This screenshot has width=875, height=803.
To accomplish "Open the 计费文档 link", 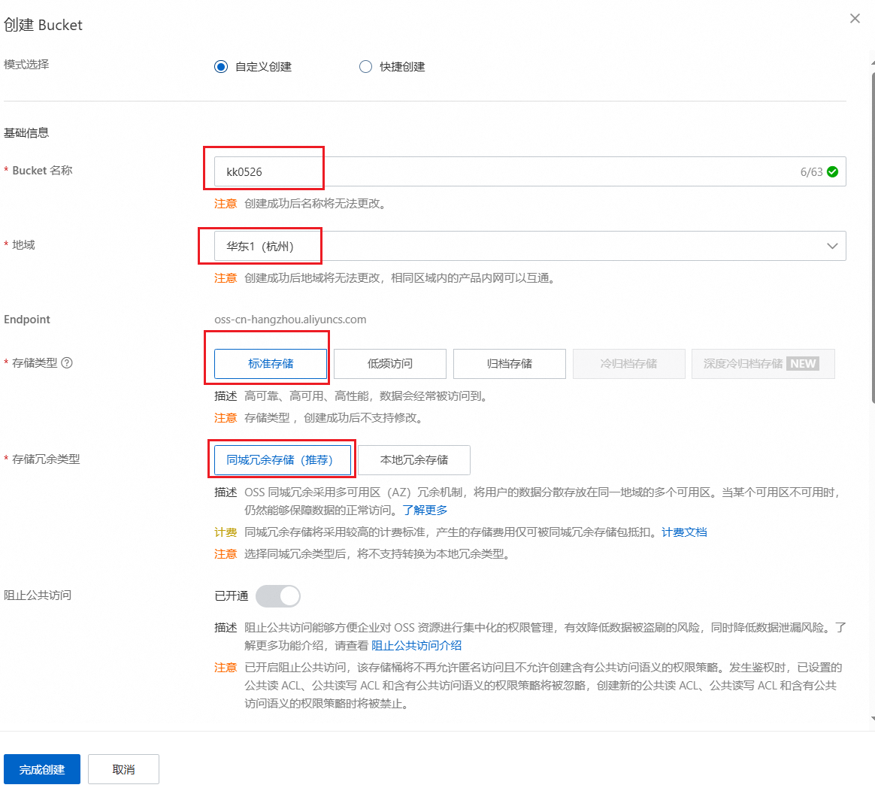I will tap(684, 532).
